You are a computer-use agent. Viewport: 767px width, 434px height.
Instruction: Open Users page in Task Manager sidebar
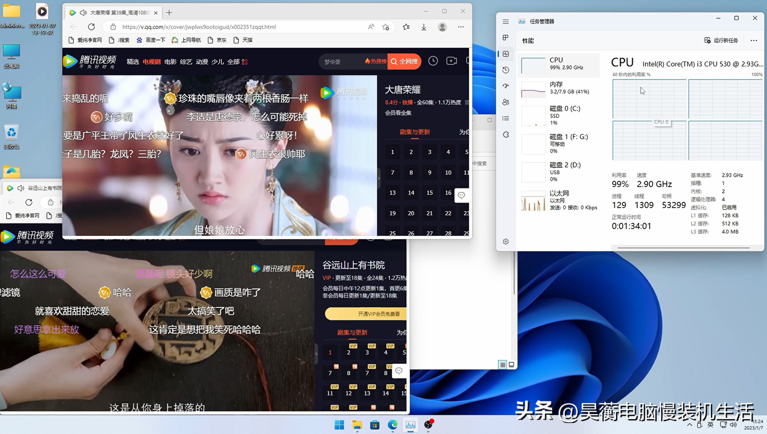(x=505, y=102)
